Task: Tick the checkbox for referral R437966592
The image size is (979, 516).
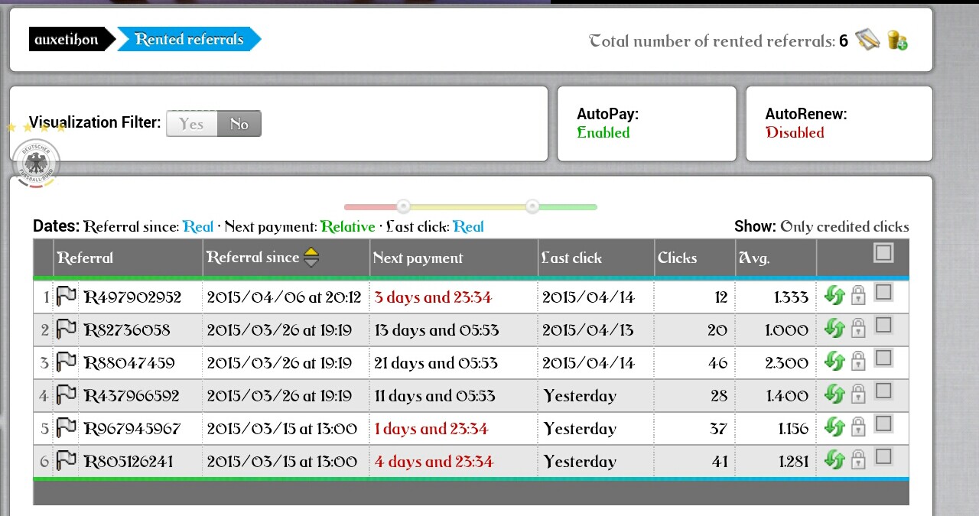Action: click(x=883, y=391)
